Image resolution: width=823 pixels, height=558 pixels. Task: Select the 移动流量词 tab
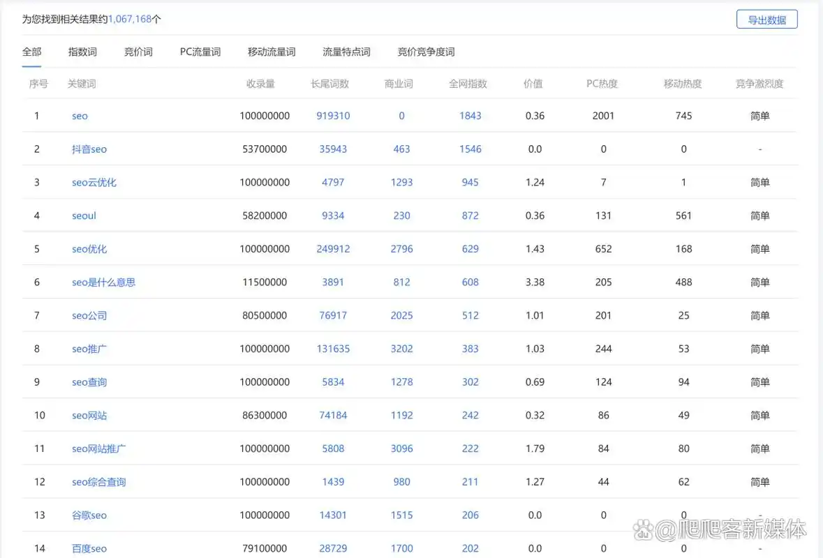pos(272,51)
